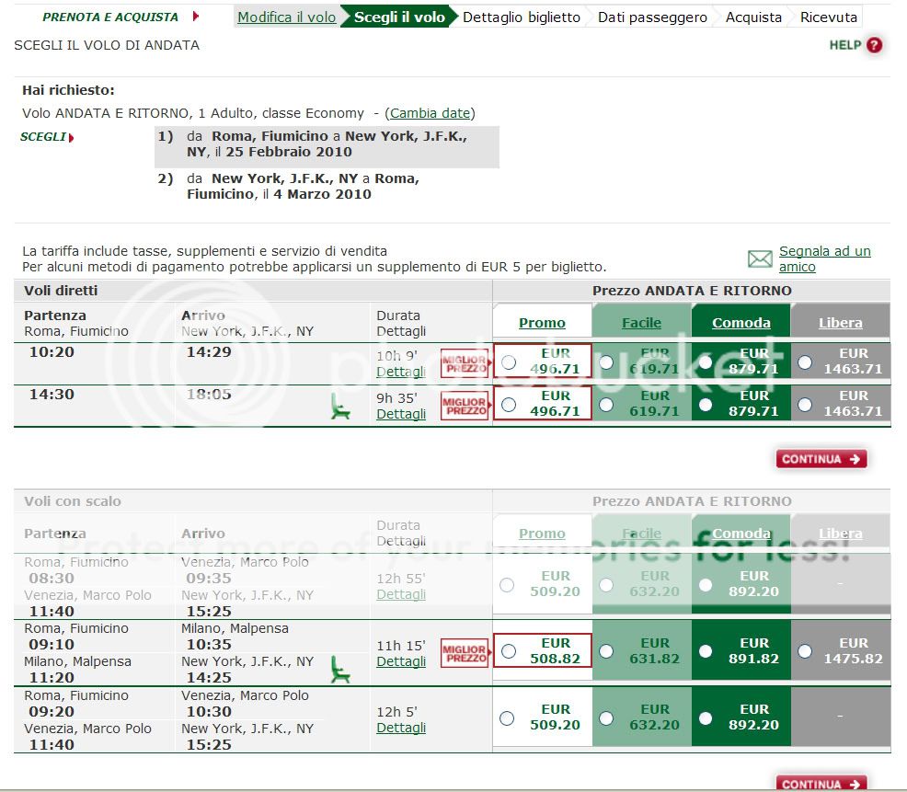Expand Dettagli for the 9h 35' flight
Screen dimensions: 907x792
(401, 414)
